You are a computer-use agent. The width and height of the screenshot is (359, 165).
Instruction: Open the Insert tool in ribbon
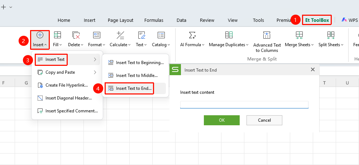pos(40,39)
